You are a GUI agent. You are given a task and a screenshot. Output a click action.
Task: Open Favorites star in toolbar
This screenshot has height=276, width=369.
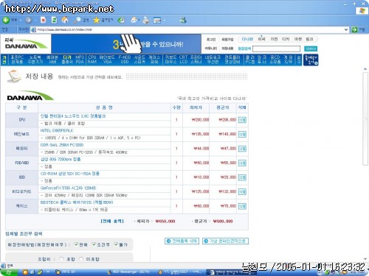click(x=96, y=20)
